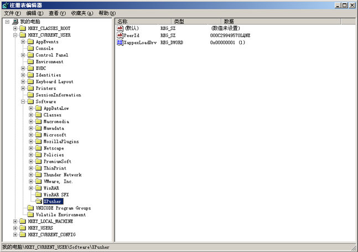Click the Netscape folder icon
This screenshot has width=358, height=252.
(38, 148)
